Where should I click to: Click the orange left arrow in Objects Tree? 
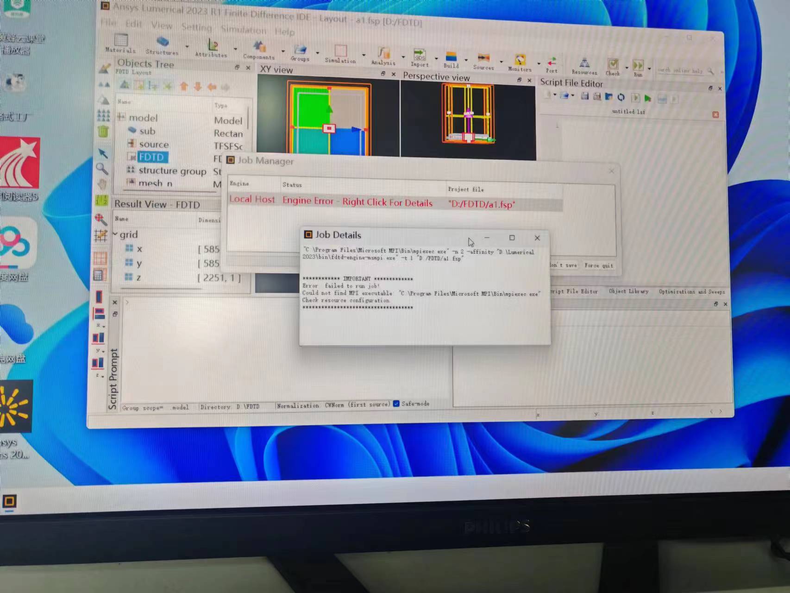212,87
